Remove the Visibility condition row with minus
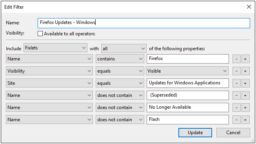The image size is (256, 144). 236,71
